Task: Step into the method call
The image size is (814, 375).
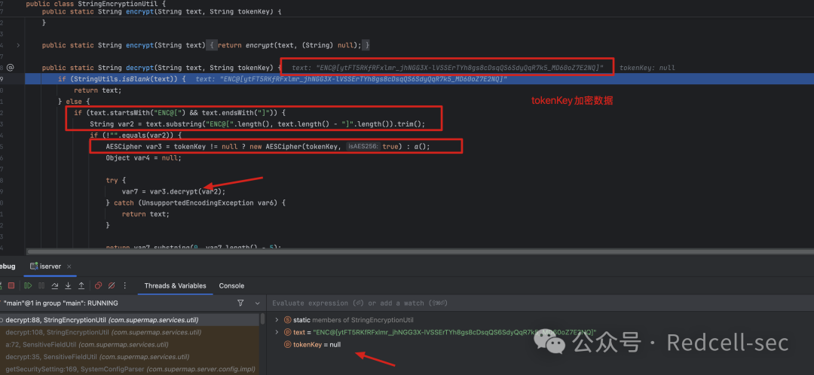Action: 68,286
